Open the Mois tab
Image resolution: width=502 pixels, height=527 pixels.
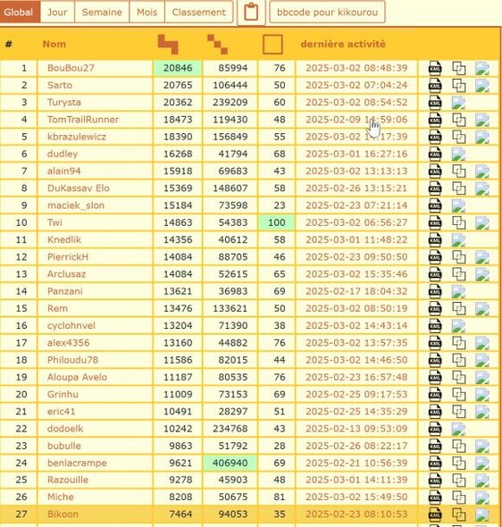pyautogui.click(x=146, y=13)
